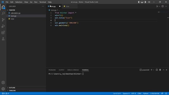Switch to DEBUG CONSOLE panel tab
The height and width of the screenshot is (95, 169).
click(73, 70)
